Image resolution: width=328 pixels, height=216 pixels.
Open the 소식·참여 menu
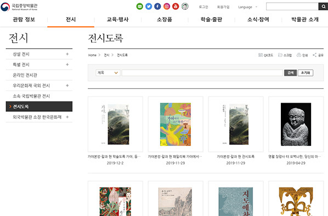[x=258, y=19]
